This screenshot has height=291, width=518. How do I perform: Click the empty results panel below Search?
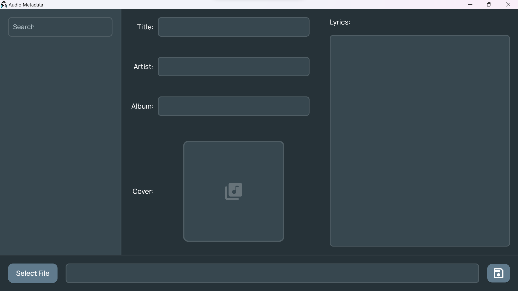pos(60,145)
